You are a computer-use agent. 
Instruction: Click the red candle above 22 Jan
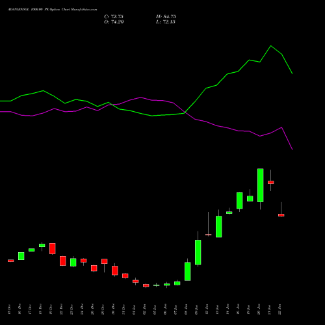(x=281, y=215)
